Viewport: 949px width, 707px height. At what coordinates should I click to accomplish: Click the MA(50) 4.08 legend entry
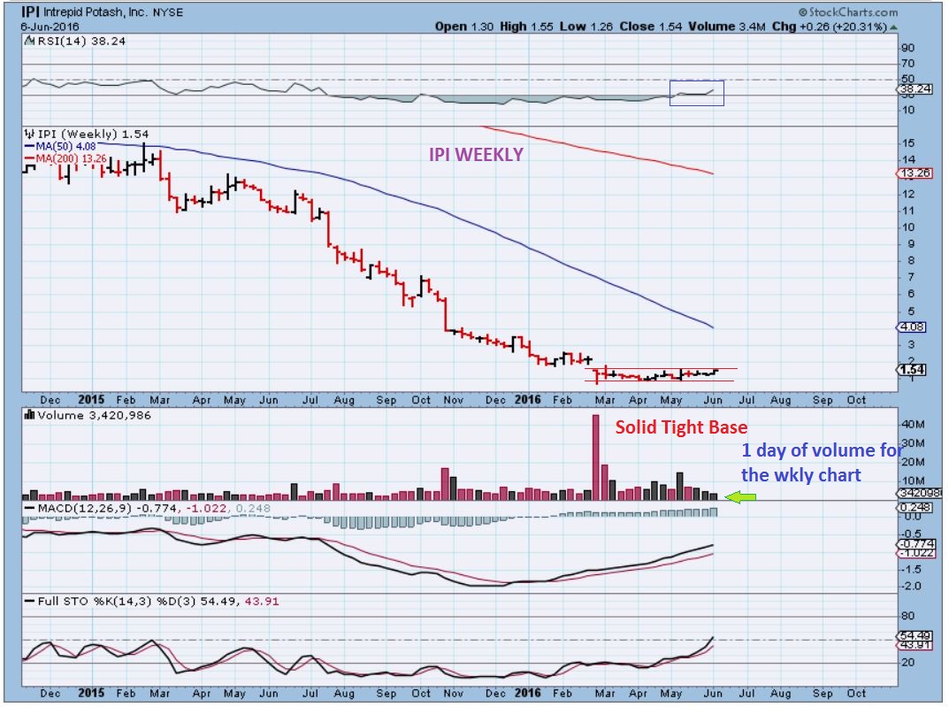click(x=60, y=147)
